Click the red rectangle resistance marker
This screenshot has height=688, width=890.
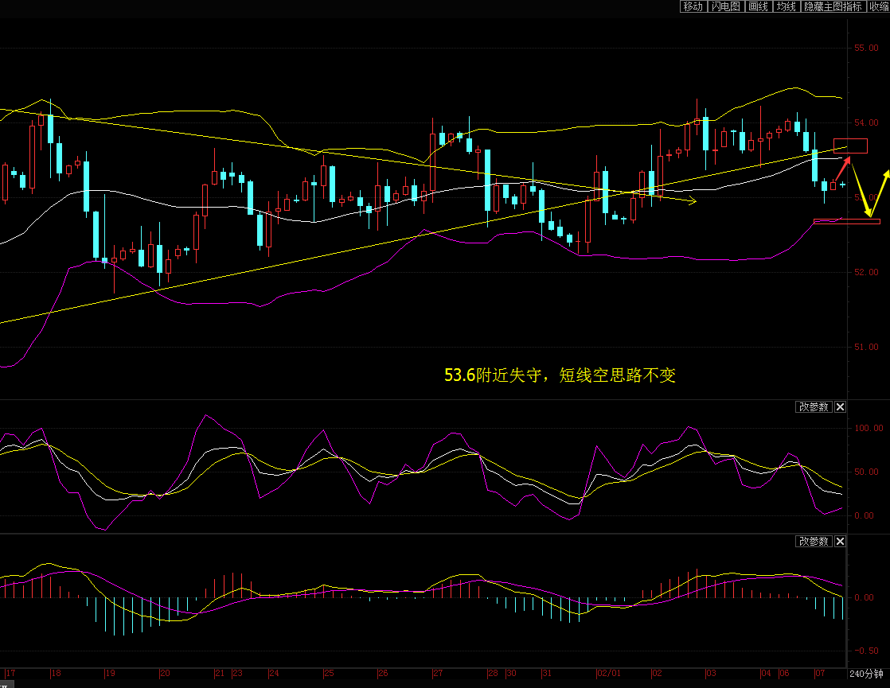click(x=855, y=146)
